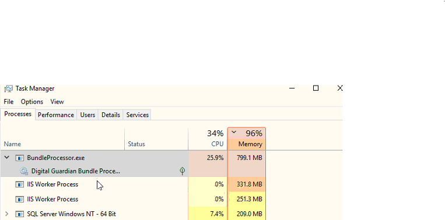Select the BundleProcessor.exe row
This screenshot has width=445, height=220.
coord(133,158)
